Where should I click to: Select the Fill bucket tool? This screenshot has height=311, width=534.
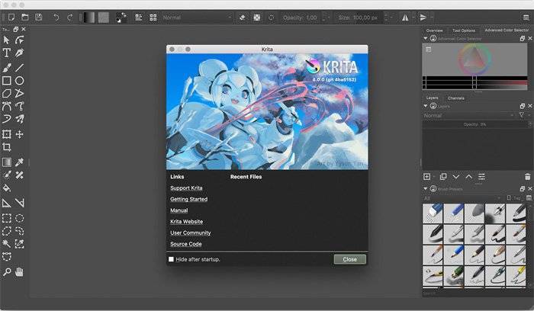6,188
